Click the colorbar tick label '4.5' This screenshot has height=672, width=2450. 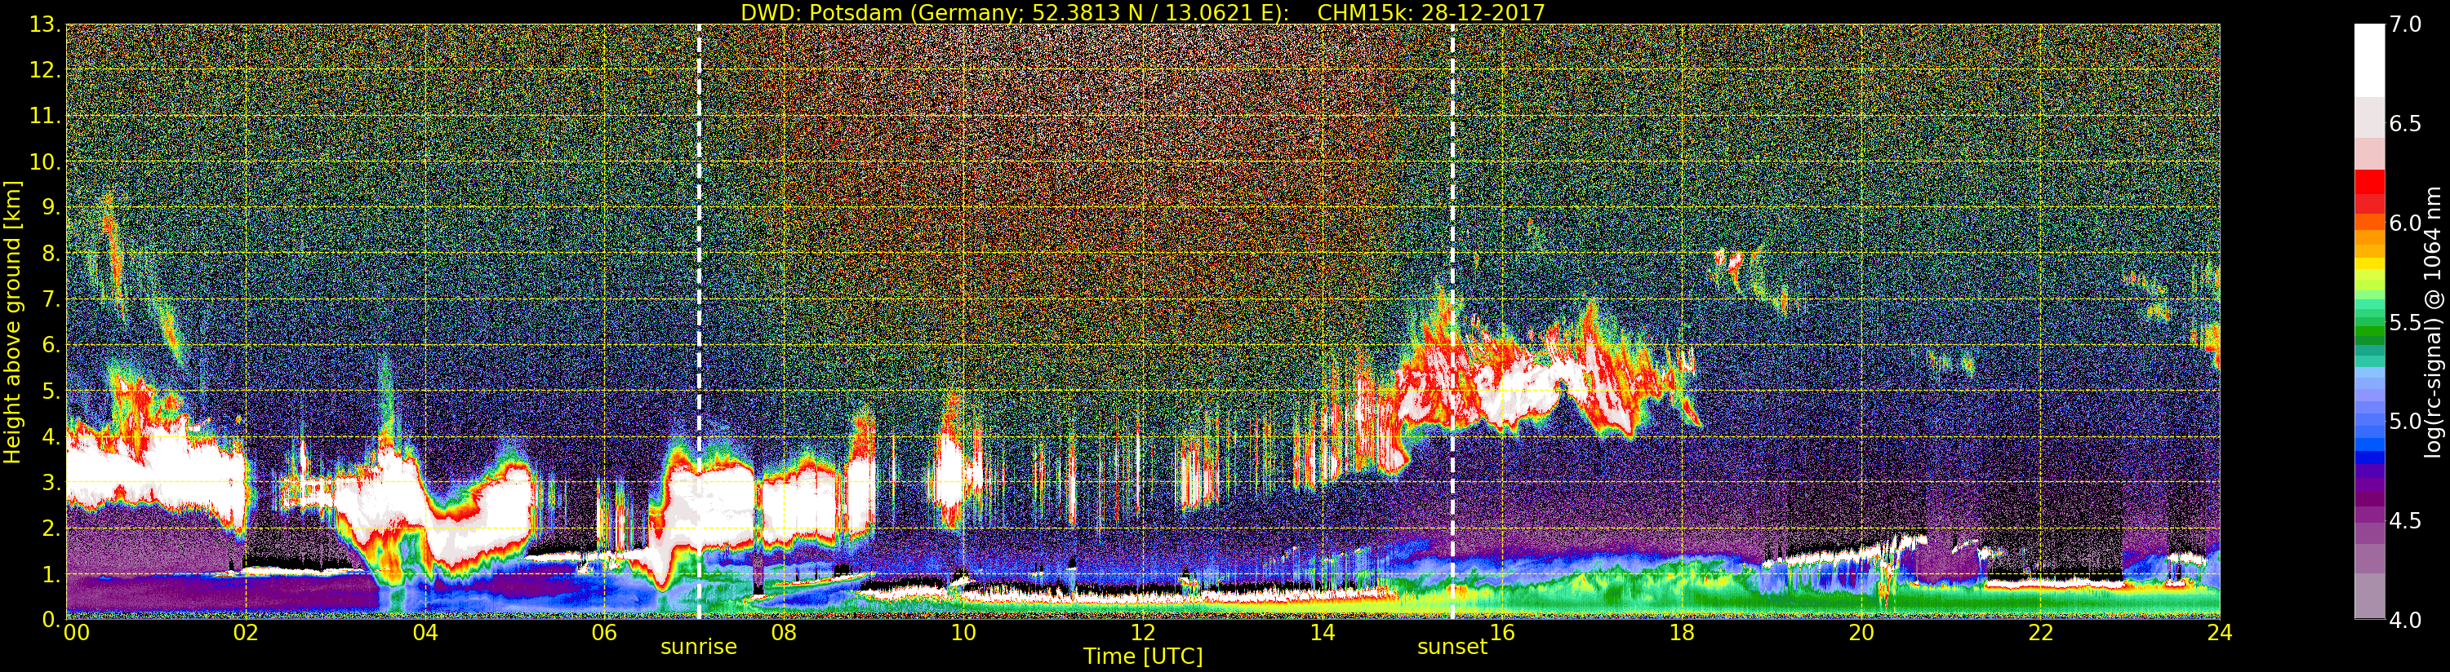(2405, 521)
